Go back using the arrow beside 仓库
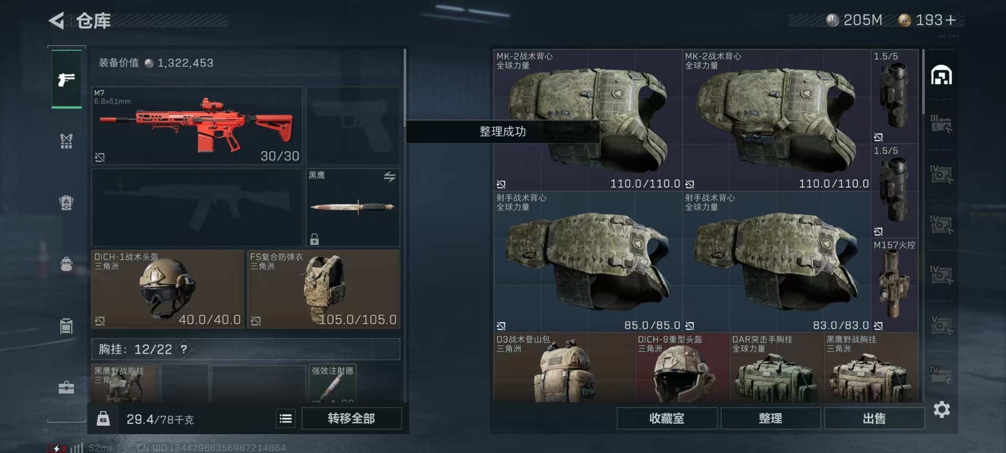Screen dimensions: 1006x453 pos(57,21)
